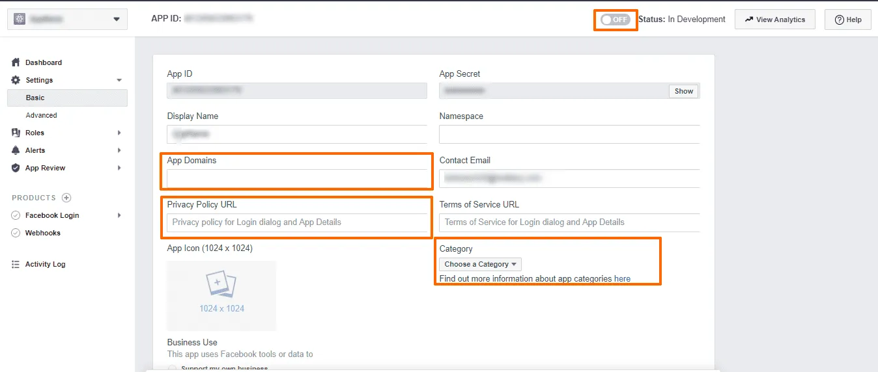Click the Roles icon in sidebar
The width and height of the screenshot is (878, 372).
click(x=16, y=133)
